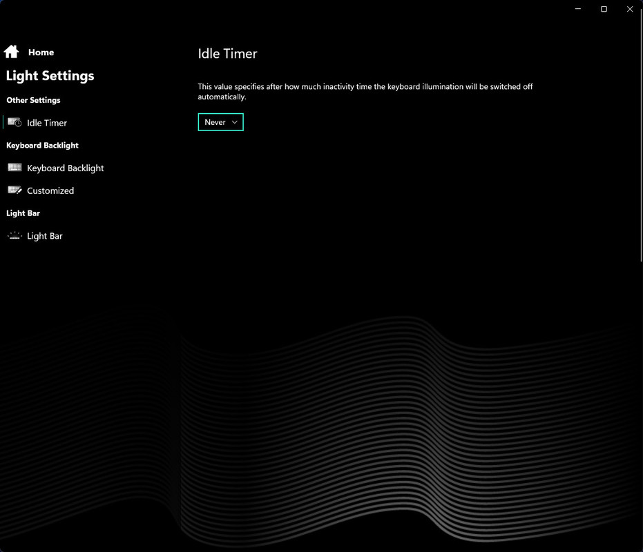Image resolution: width=643 pixels, height=552 pixels.
Task: Open the Customized lighting page
Action: point(50,190)
